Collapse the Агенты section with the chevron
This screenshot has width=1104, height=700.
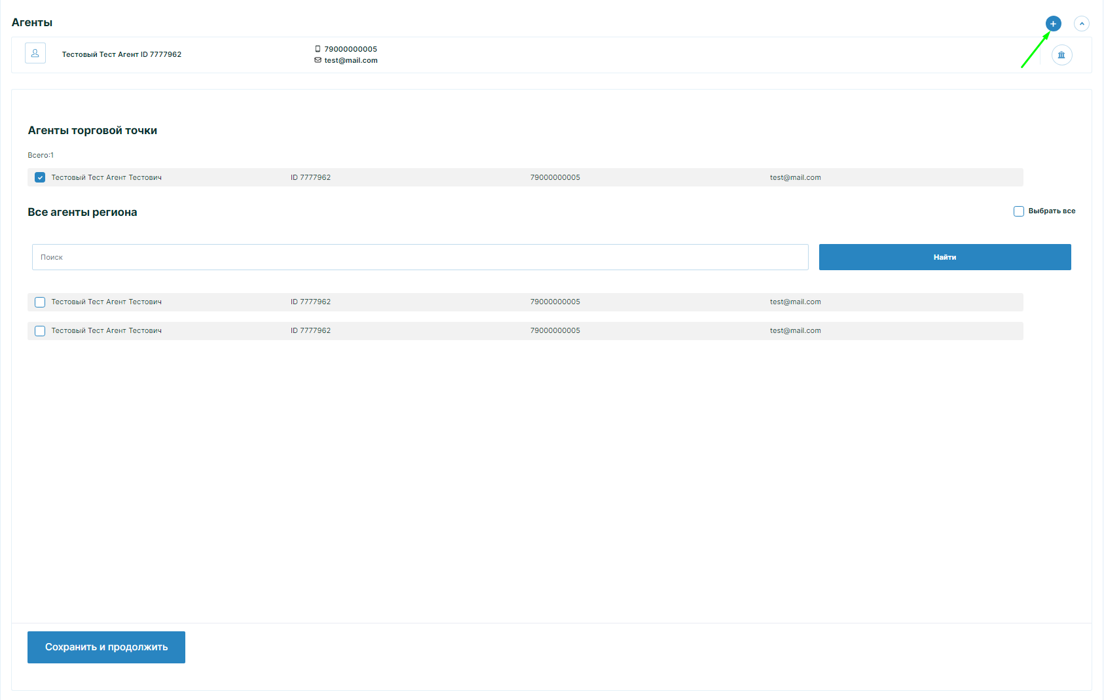tap(1082, 24)
